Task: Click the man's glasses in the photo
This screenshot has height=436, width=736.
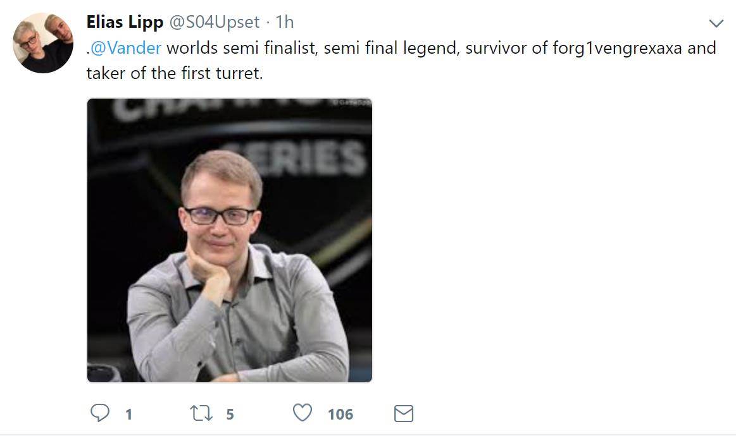Action: 220,216
